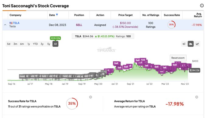Viewport: 207px width, 118px height.
Task: Sort table by Success Rate column header
Action: tap(172, 15)
